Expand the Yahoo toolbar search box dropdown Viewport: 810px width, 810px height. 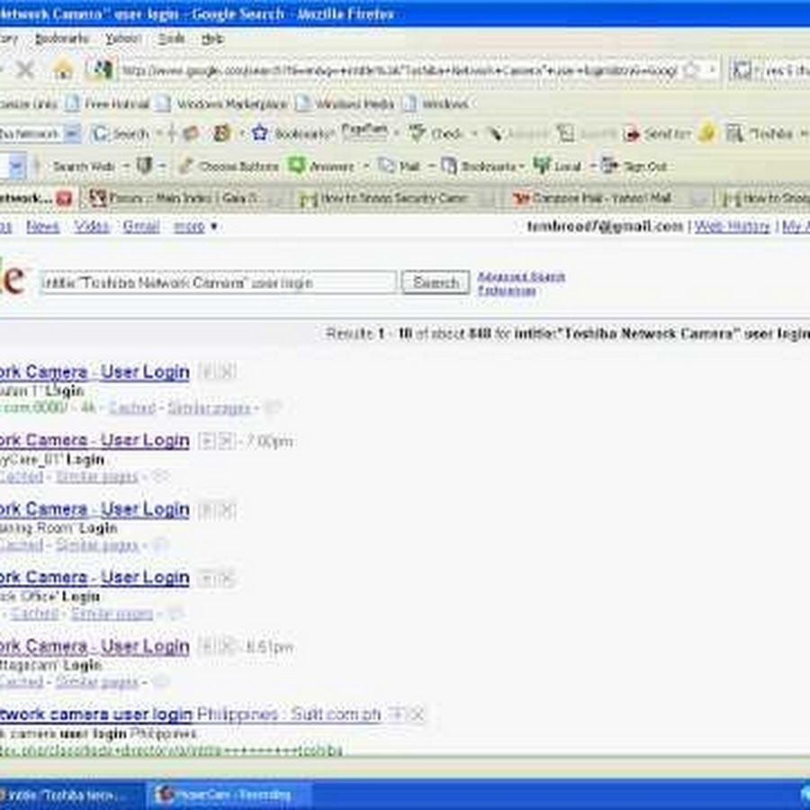click(17, 166)
